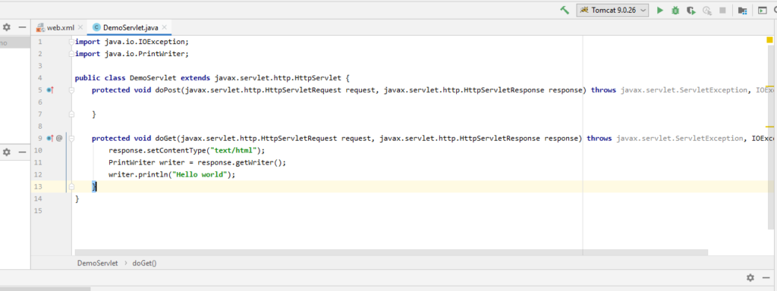Collapse the doGet method fold on line 9
The image size is (777, 291).
[x=72, y=139]
